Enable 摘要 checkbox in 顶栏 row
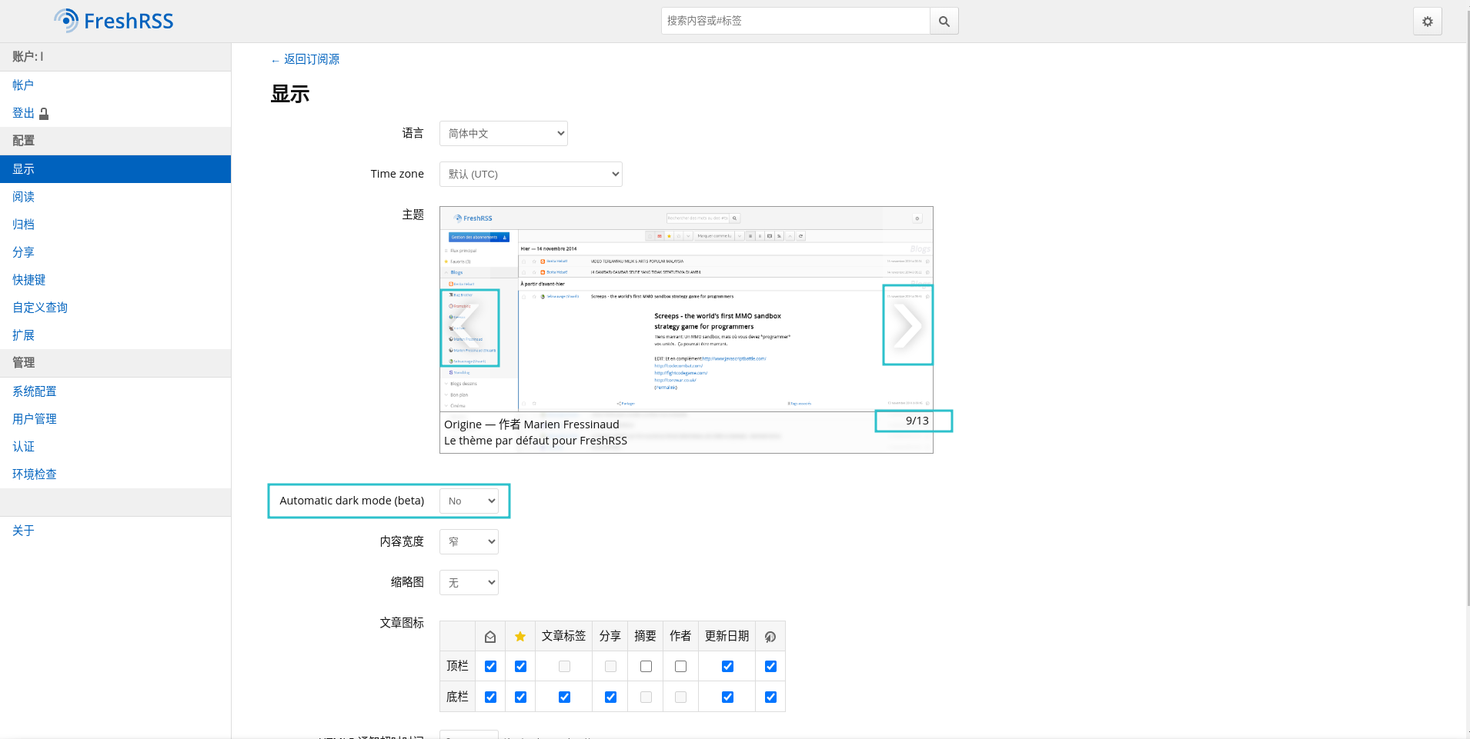The height and width of the screenshot is (739, 1470). (646, 667)
